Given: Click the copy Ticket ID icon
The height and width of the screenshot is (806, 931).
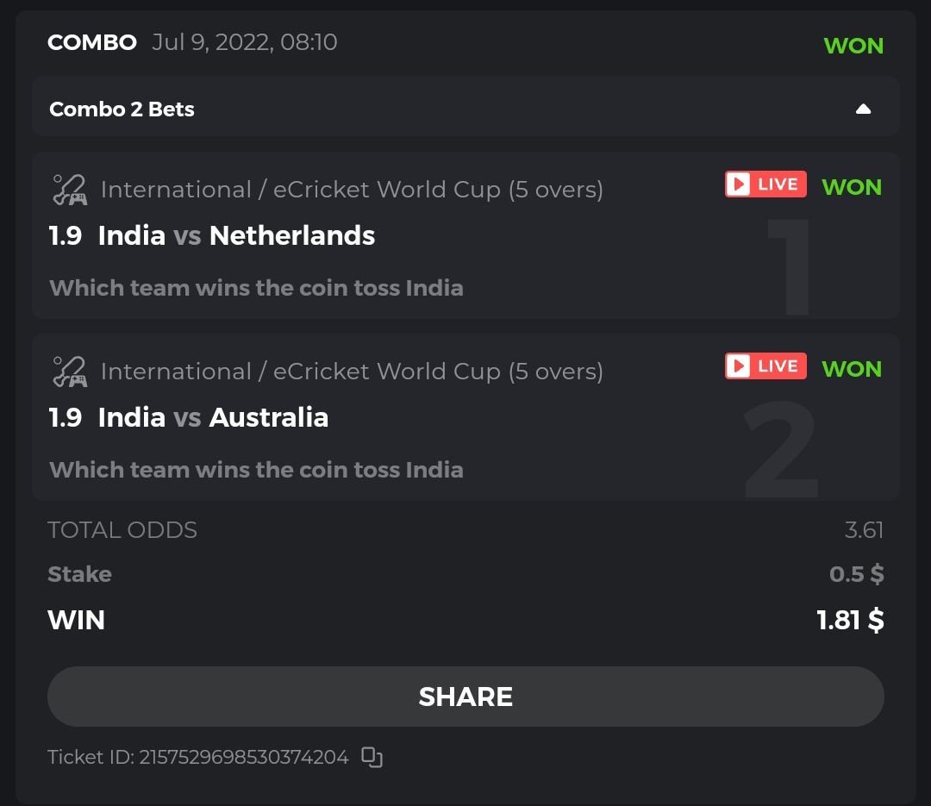Looking at the screenshot, I should (x=372, y=757).
